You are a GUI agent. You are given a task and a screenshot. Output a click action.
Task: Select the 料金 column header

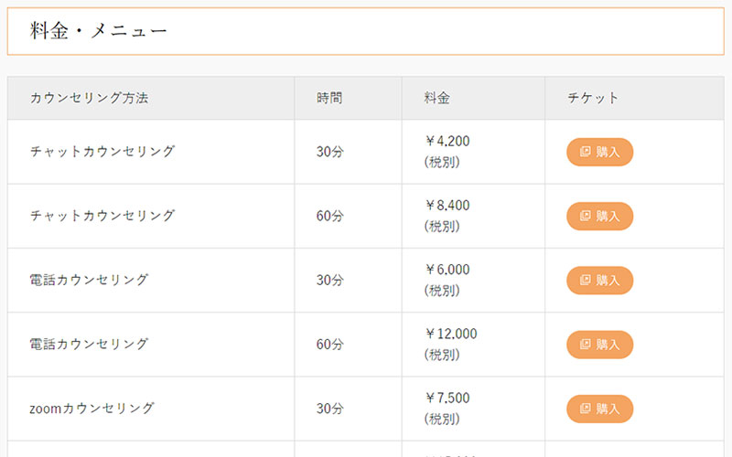tap(436, 98)
